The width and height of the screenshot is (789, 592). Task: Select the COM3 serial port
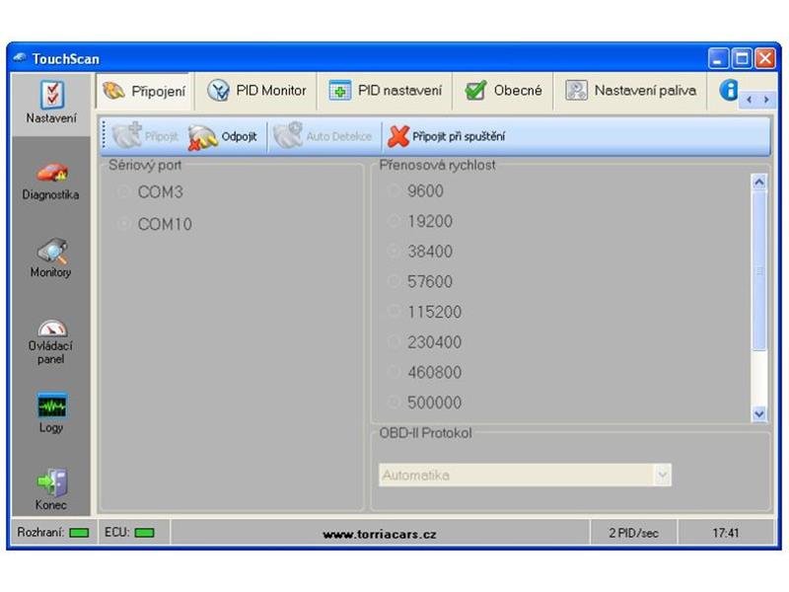pos(150,191)
